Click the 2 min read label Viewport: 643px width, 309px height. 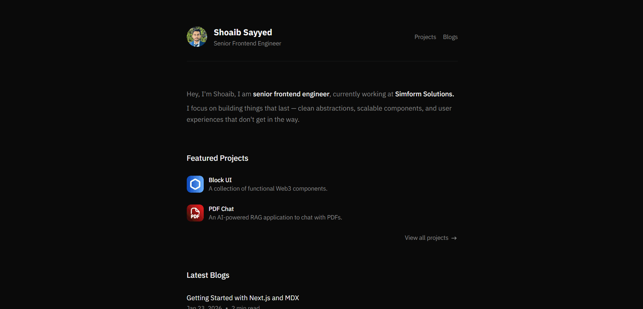click(245, 307)
